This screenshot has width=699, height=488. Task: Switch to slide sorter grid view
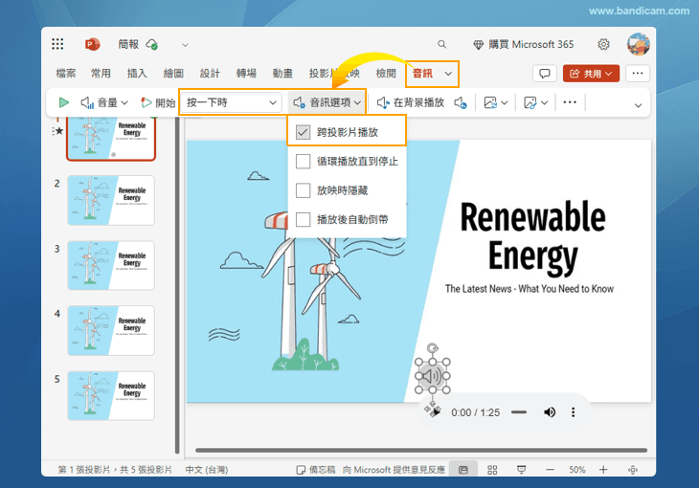click(x=492, y=470)
